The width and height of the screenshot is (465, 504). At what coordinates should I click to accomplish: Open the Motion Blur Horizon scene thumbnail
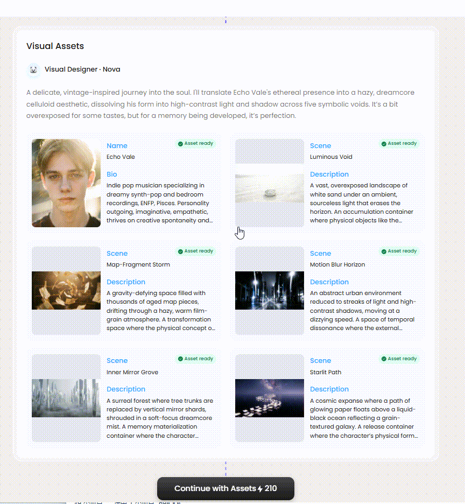270,291
